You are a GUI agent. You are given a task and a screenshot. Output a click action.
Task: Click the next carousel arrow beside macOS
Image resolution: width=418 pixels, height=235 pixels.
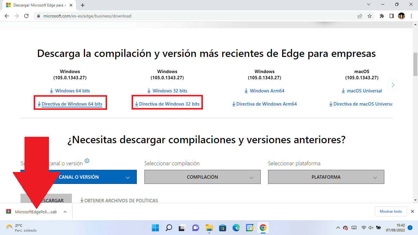pyautogui.click(x=393, y=85)
